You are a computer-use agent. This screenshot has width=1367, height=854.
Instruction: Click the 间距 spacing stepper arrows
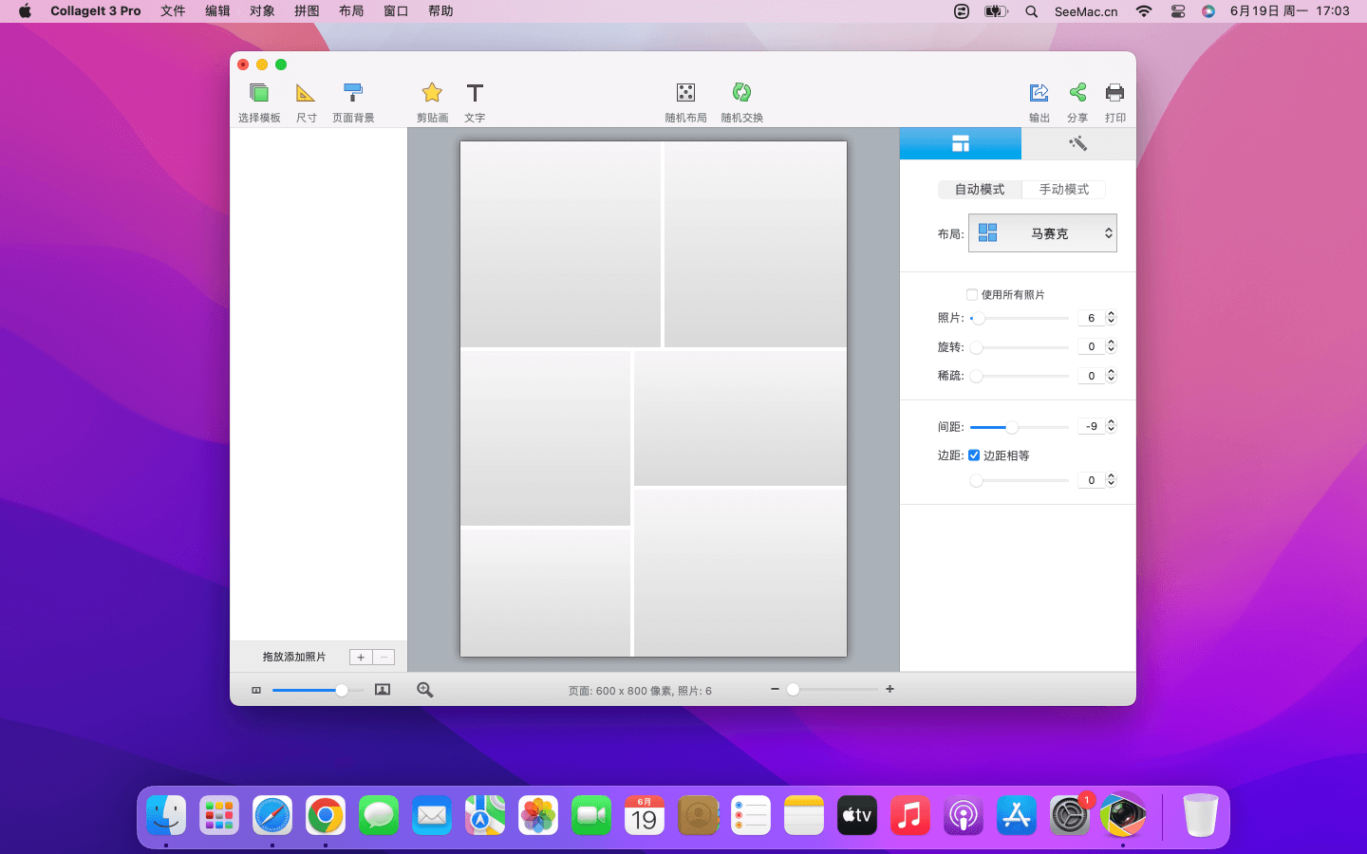(1112, 427)
